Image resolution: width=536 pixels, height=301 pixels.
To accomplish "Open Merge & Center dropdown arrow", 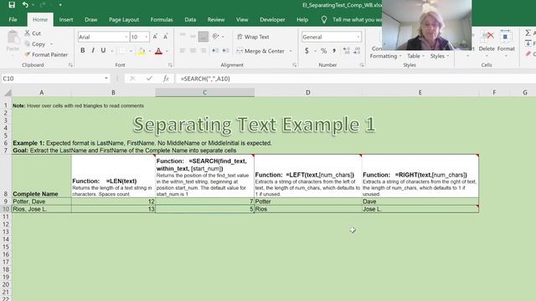I will [x=291, y=51].
